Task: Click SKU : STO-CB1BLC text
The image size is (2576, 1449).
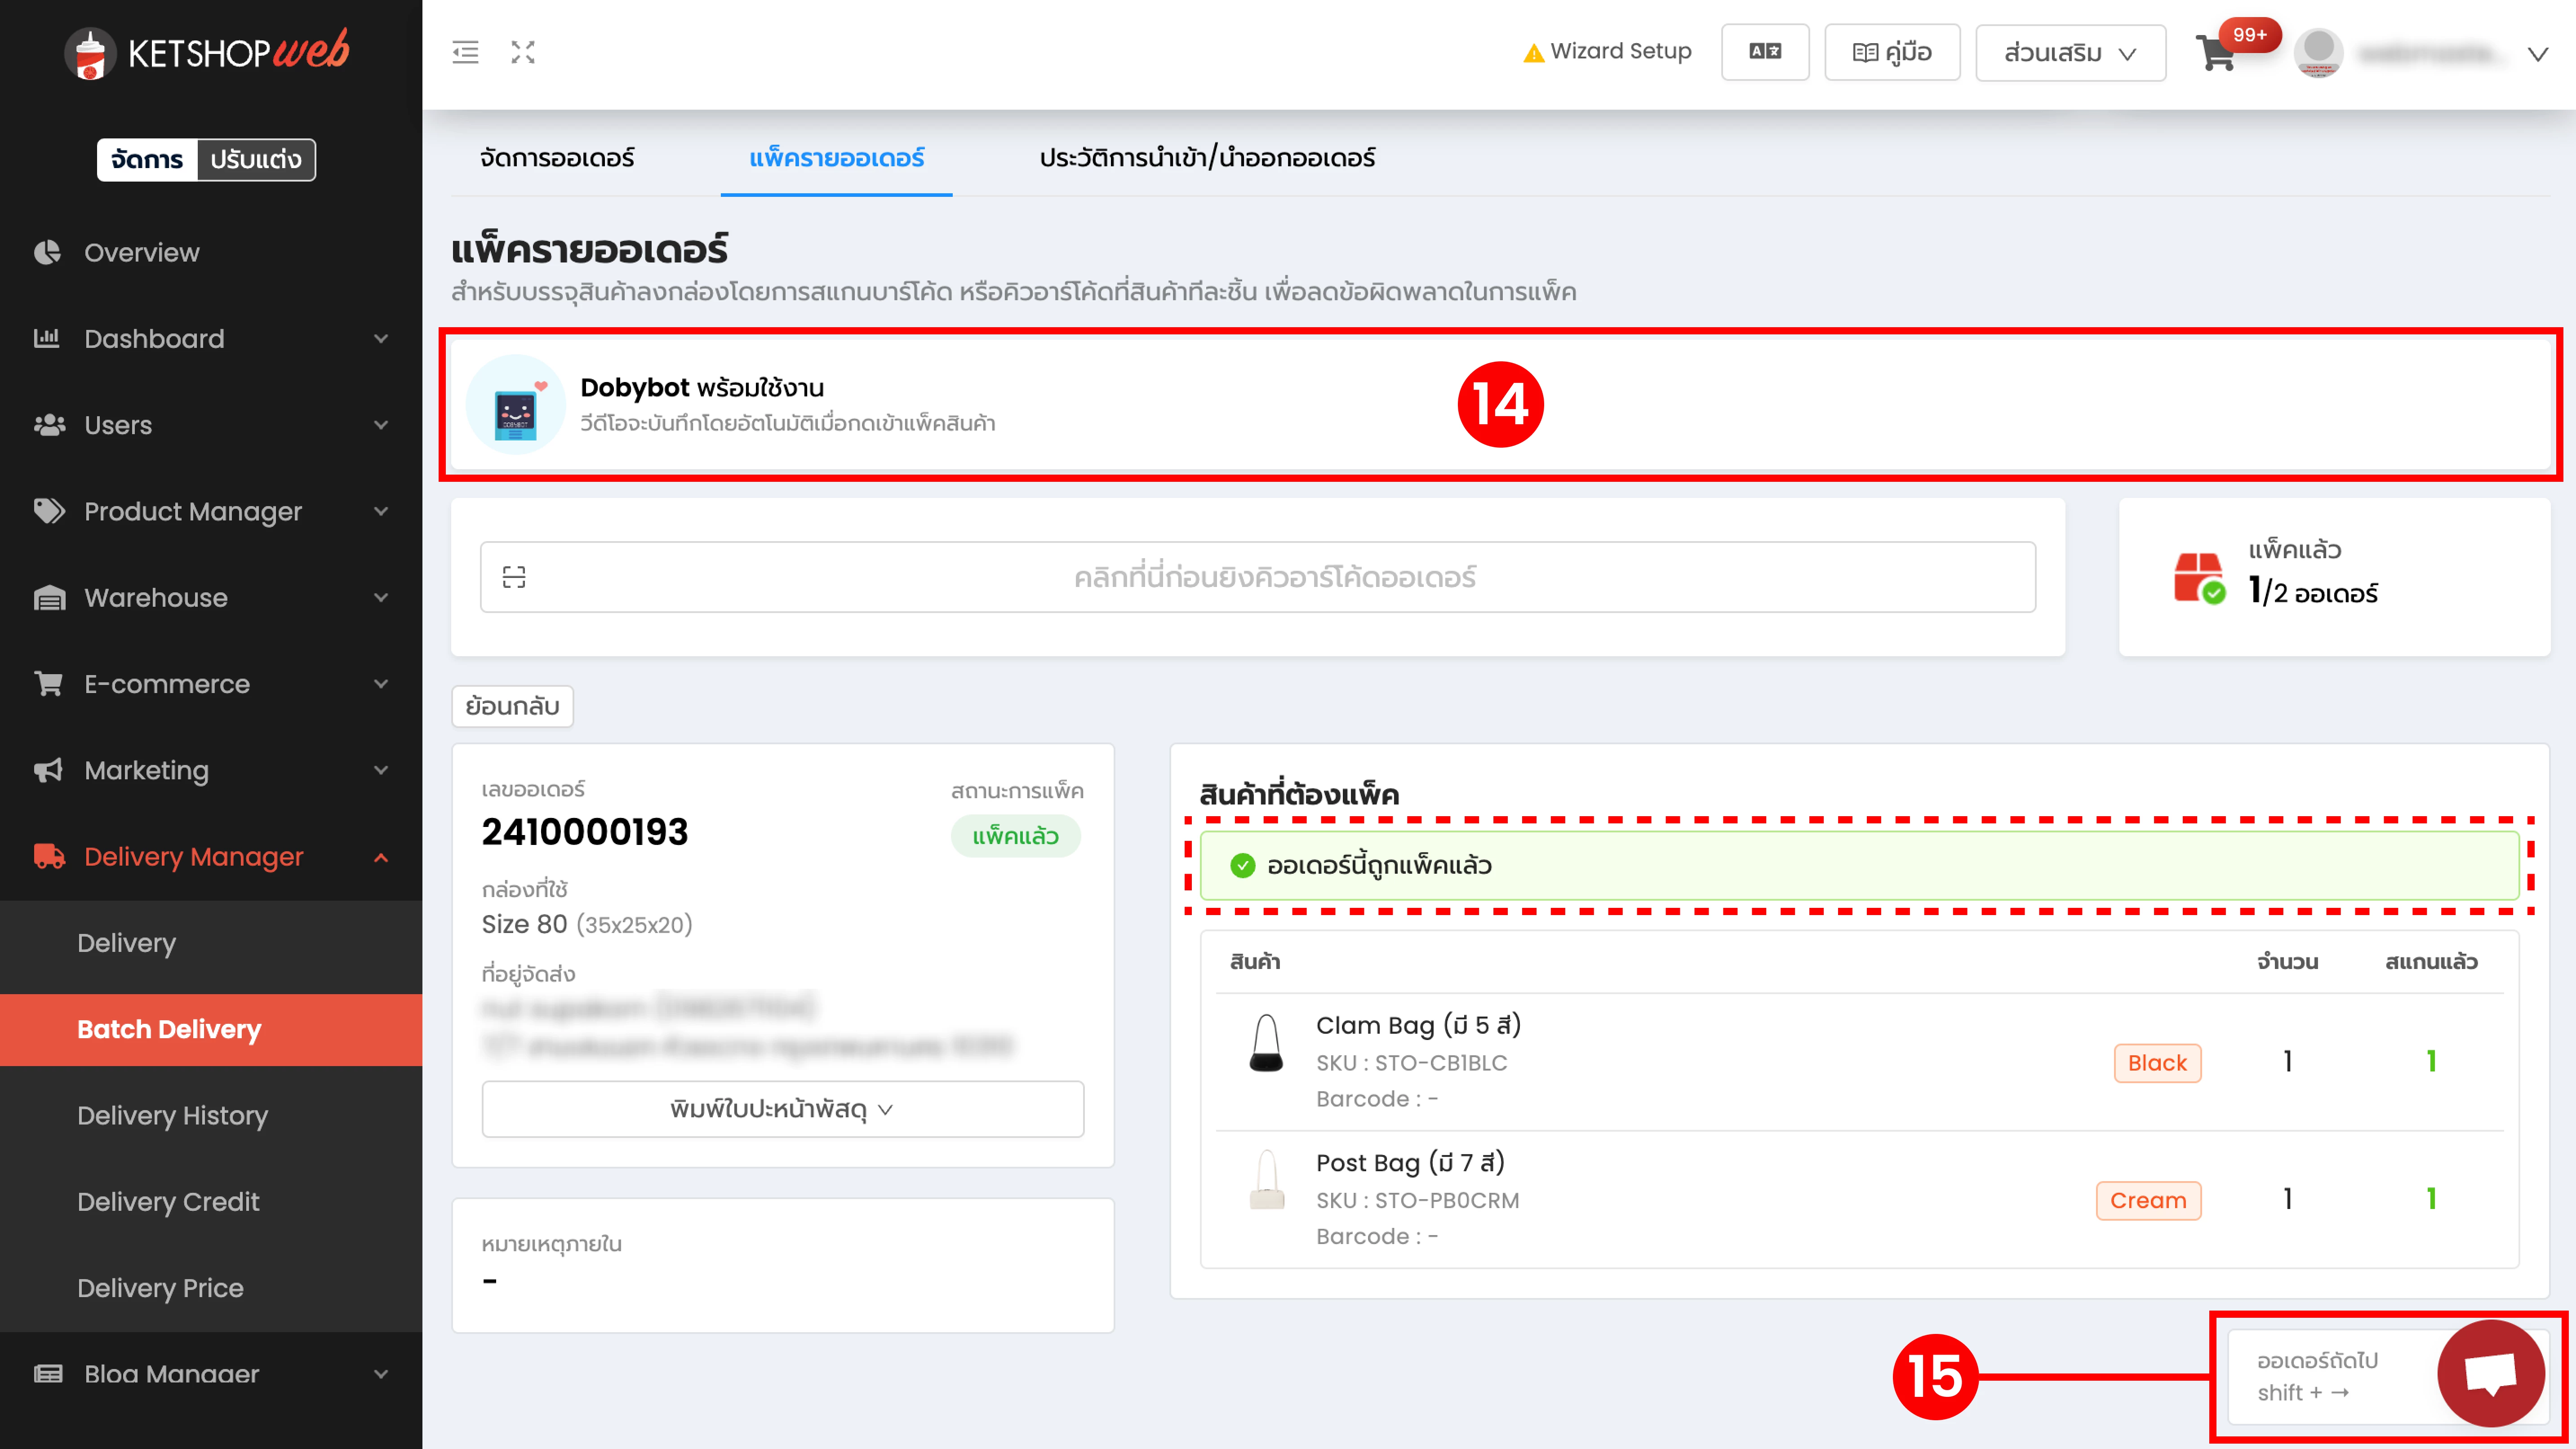Action: click(x=1411, y=1063)
